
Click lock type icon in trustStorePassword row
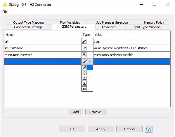(84, 55)
